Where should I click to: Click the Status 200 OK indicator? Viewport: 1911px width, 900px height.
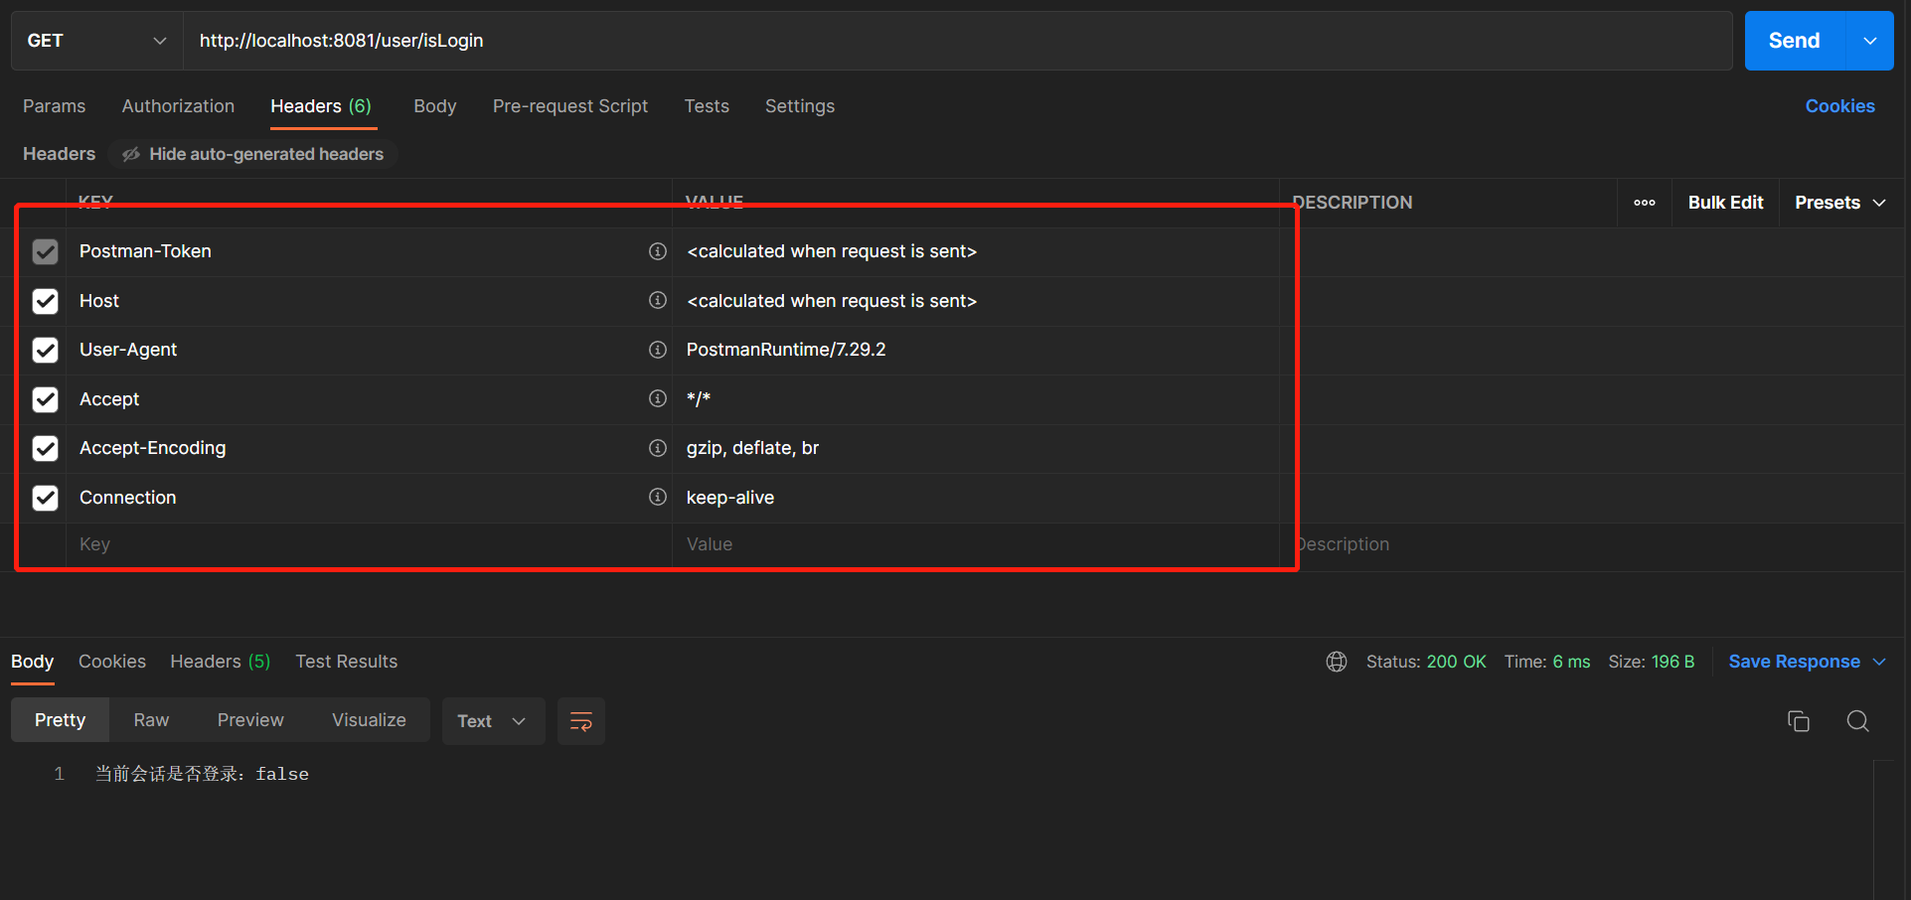pos(1427,662)
